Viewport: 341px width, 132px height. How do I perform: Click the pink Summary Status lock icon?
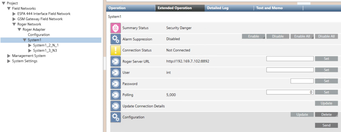click(115, 28)
